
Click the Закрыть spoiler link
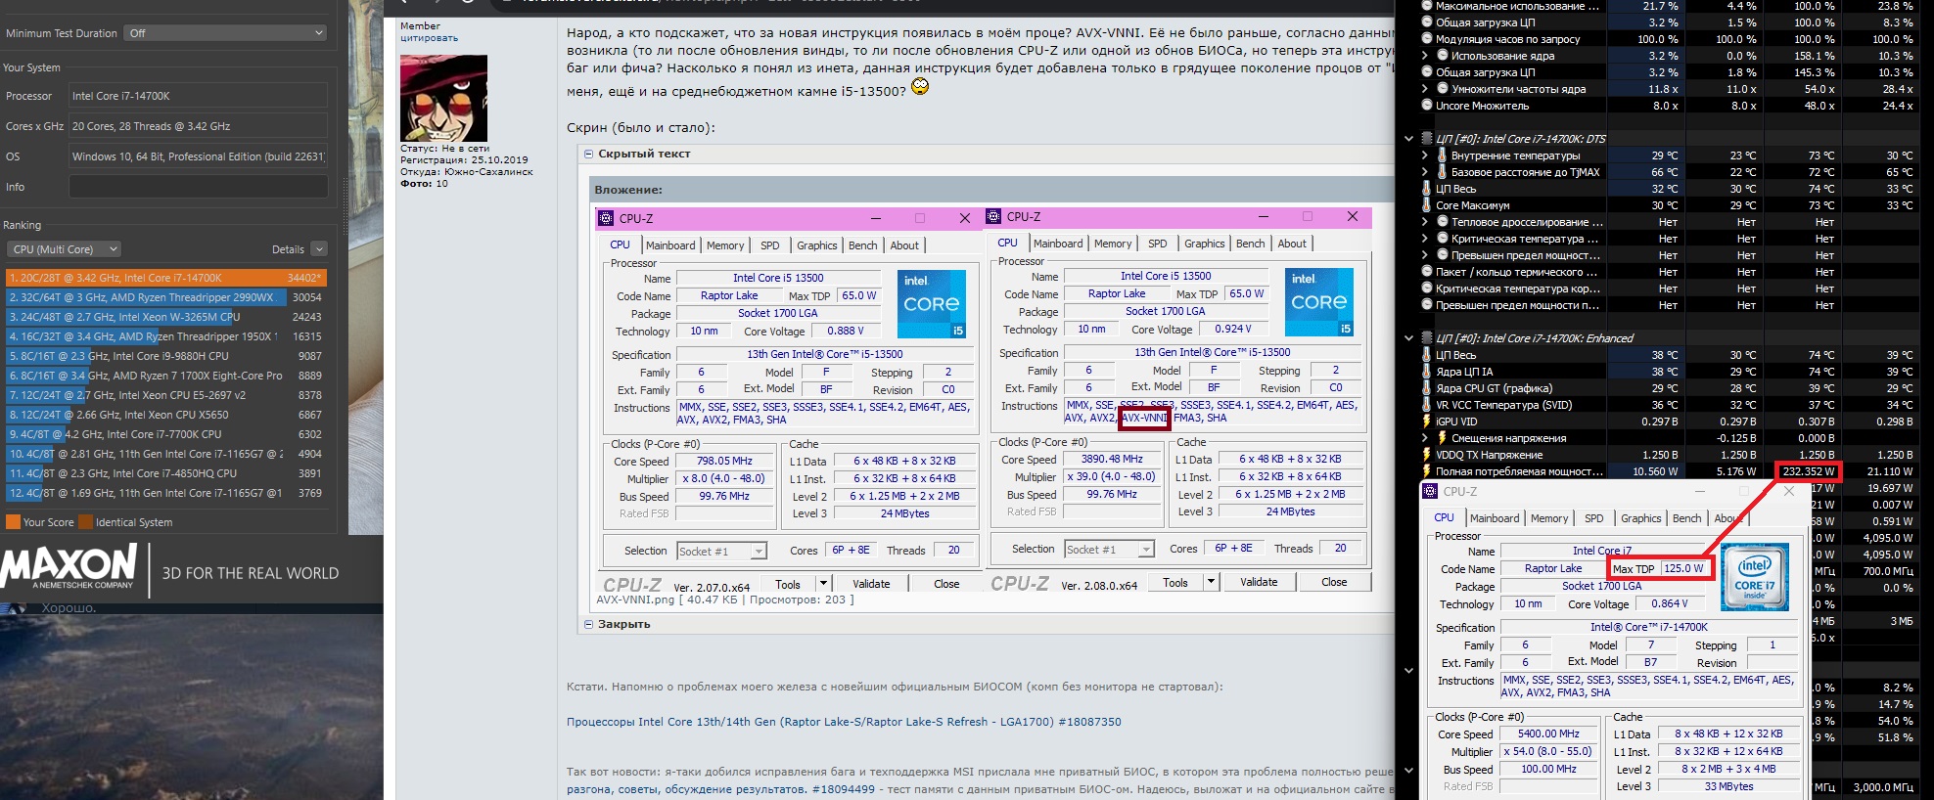pos(623,624)
